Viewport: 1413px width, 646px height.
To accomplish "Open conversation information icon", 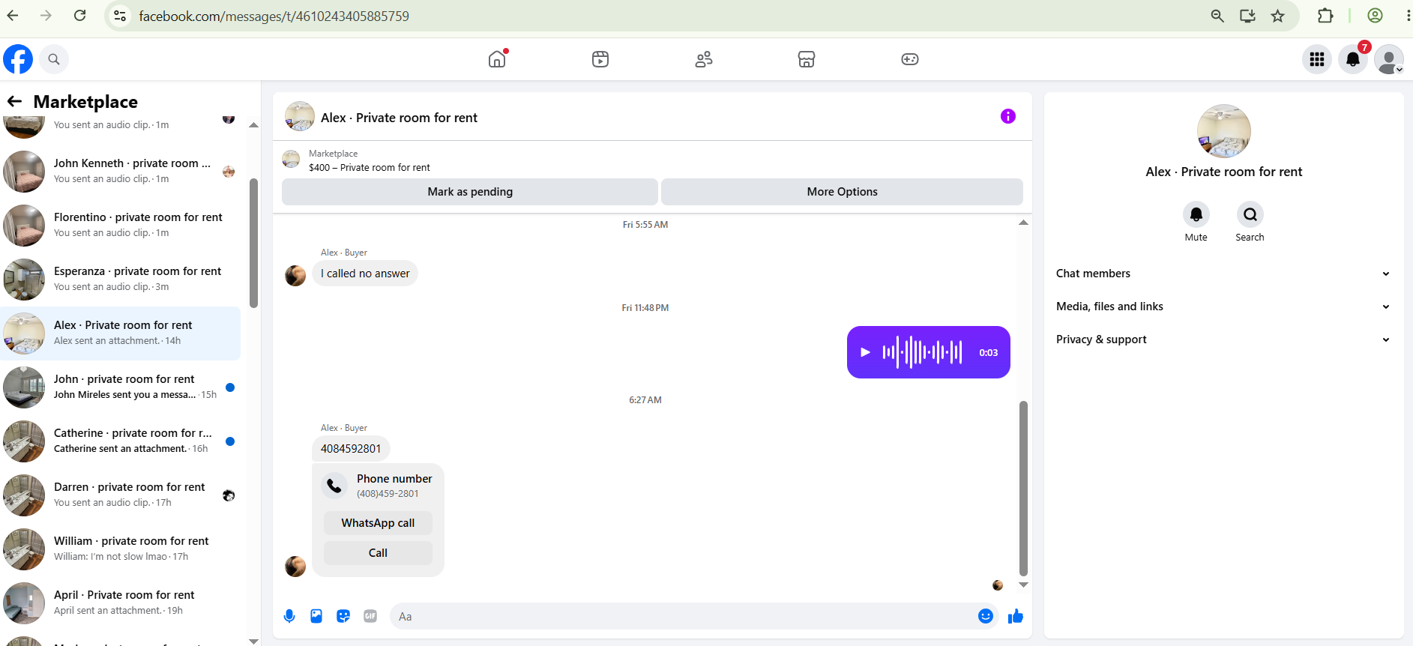I will (x=1008, y=116).
